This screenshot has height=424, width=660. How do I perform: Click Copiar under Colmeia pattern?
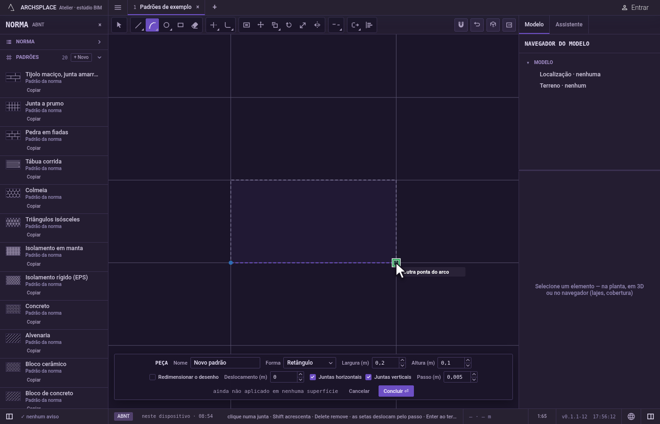point(33,206)
